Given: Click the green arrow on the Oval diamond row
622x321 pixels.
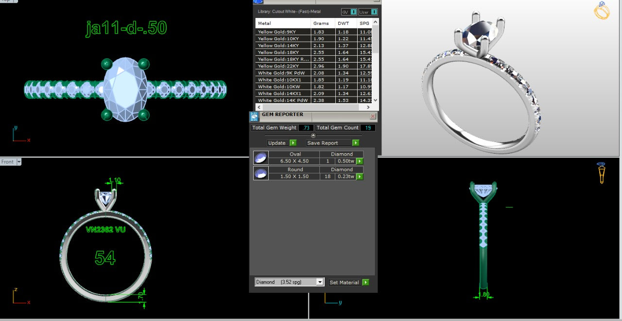Looking at the screenshot, I should click(x=360, y=161).
